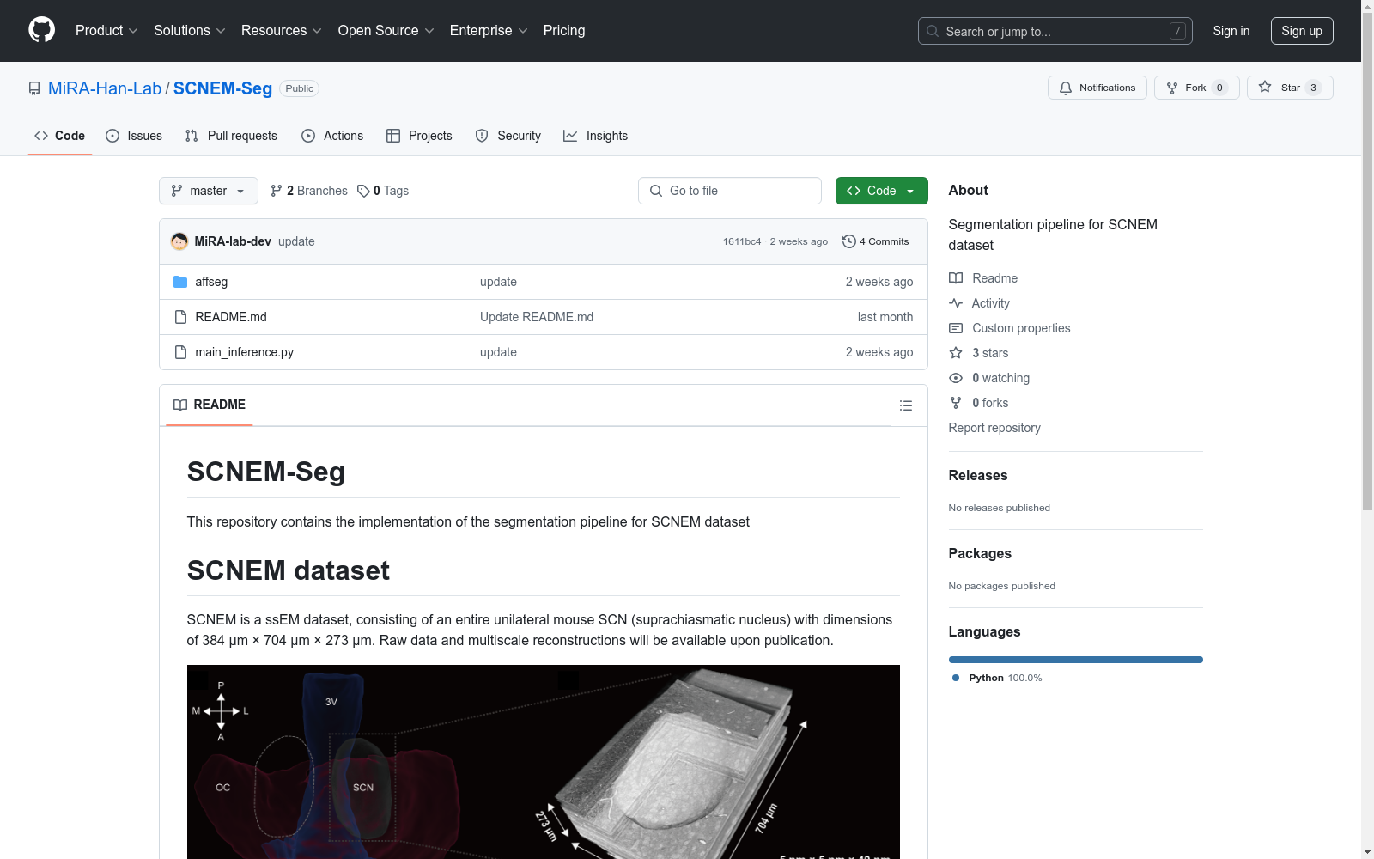Click the Python language bar
The height and width of the screenshot is (859, 1374).
pyautogui.click(x=1076, y=660)
